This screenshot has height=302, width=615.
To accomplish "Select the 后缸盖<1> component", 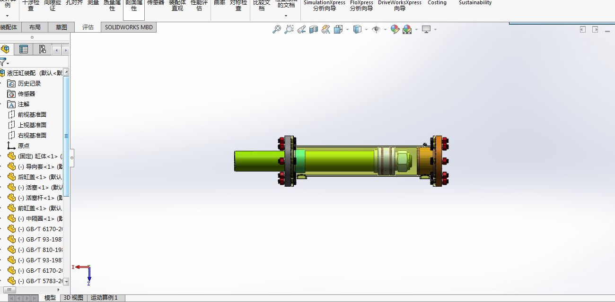I will click(x=35, y=177).
